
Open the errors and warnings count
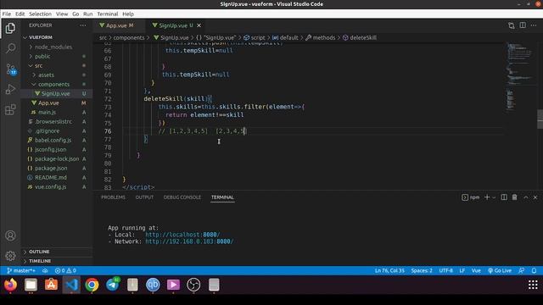pos(65,270)
